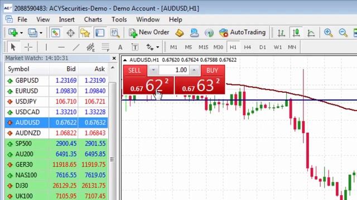Increase trade volume with up arrow
The image size is (357, 200).
coord(194,70)
